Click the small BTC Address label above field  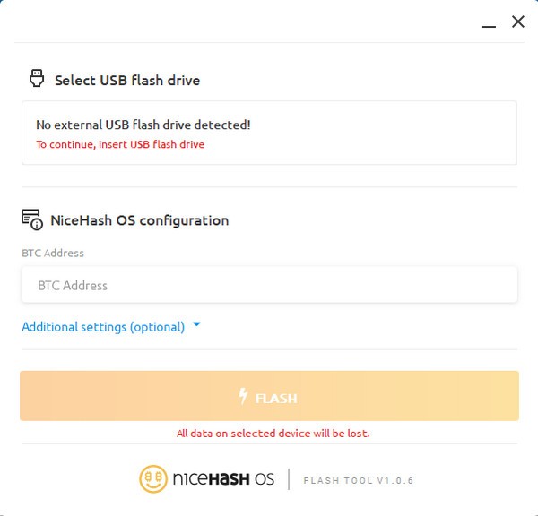53,253
